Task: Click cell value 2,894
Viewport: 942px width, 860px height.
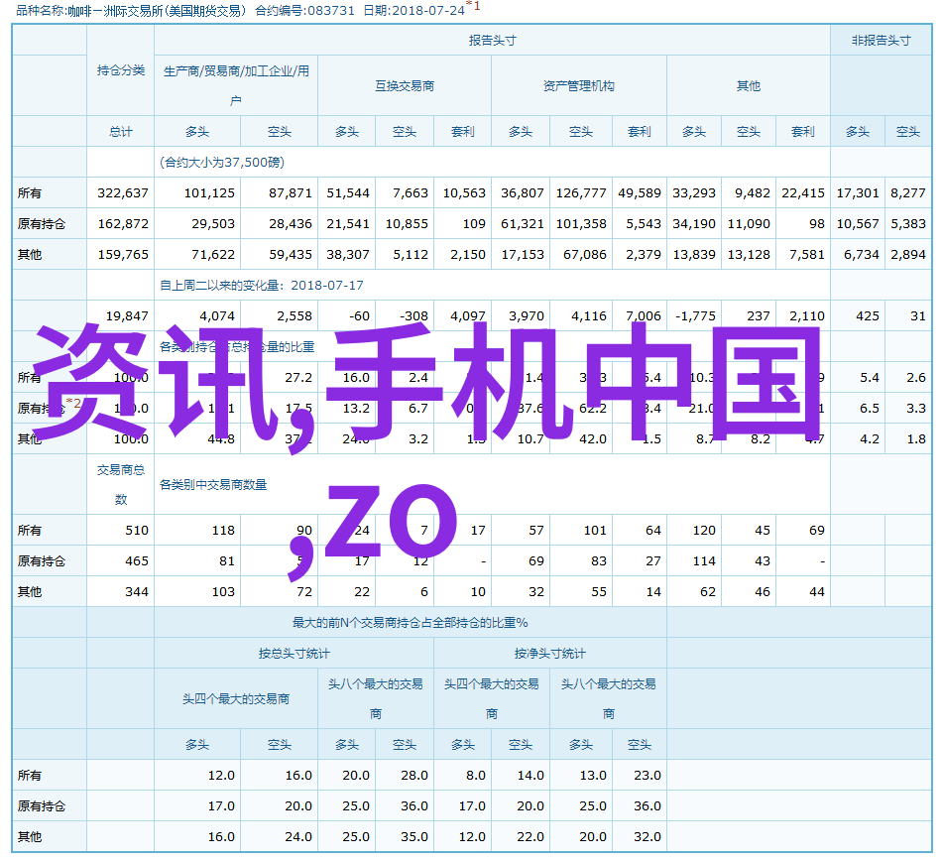Action: click(907, 254)
